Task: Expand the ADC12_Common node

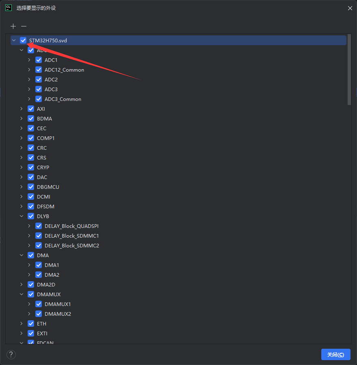Action: click(29, 70)
